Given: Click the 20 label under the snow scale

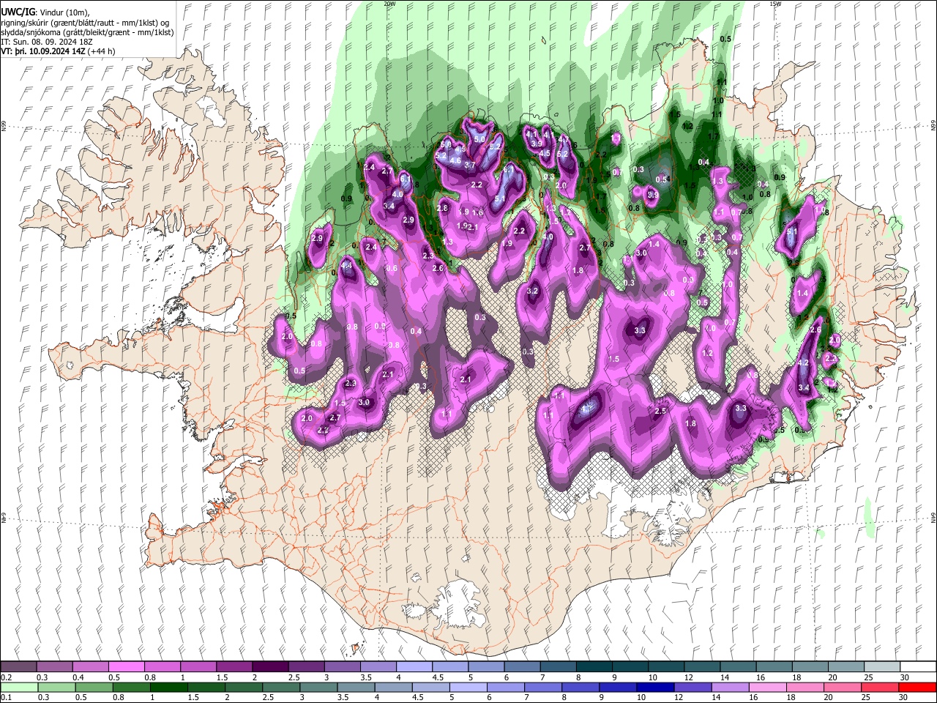Looking at the screenshot, I should (832, 677).
